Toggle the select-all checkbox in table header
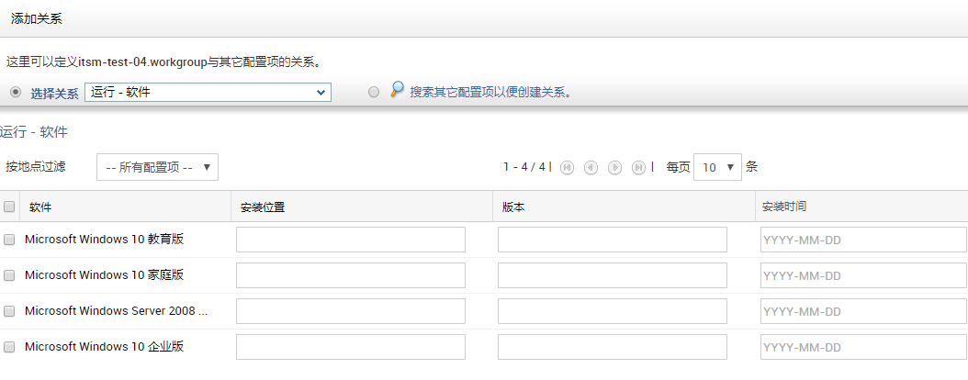 coord(9,207)
